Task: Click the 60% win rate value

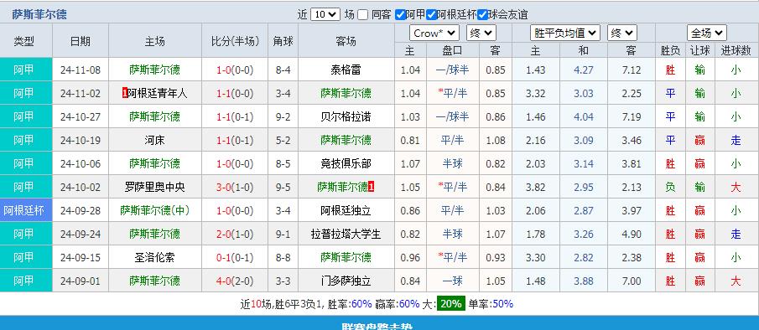Action: pos(361,304)
